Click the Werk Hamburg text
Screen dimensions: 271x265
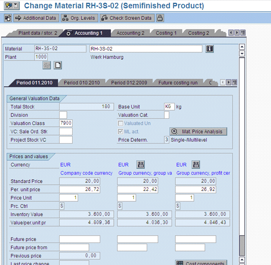coord(107,57)
